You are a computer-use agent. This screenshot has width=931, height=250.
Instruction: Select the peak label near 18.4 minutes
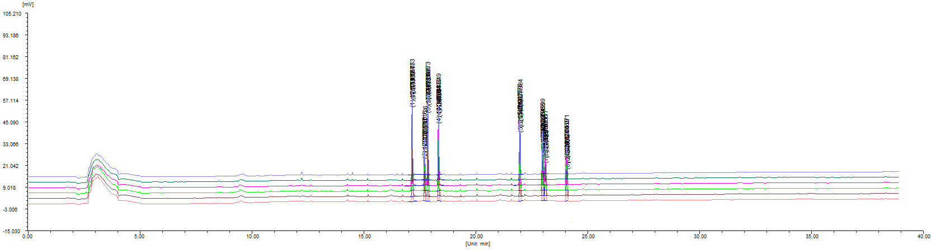click(x=439, y=98)
